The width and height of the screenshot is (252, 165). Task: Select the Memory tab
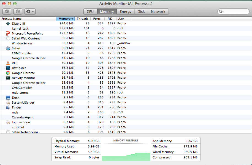pos(107,12)
